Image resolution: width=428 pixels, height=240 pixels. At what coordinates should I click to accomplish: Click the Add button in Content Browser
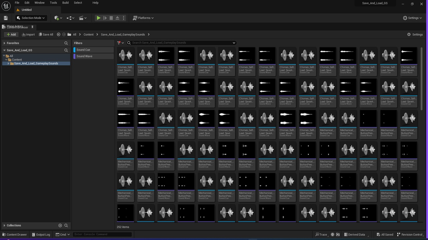point(11,34)
